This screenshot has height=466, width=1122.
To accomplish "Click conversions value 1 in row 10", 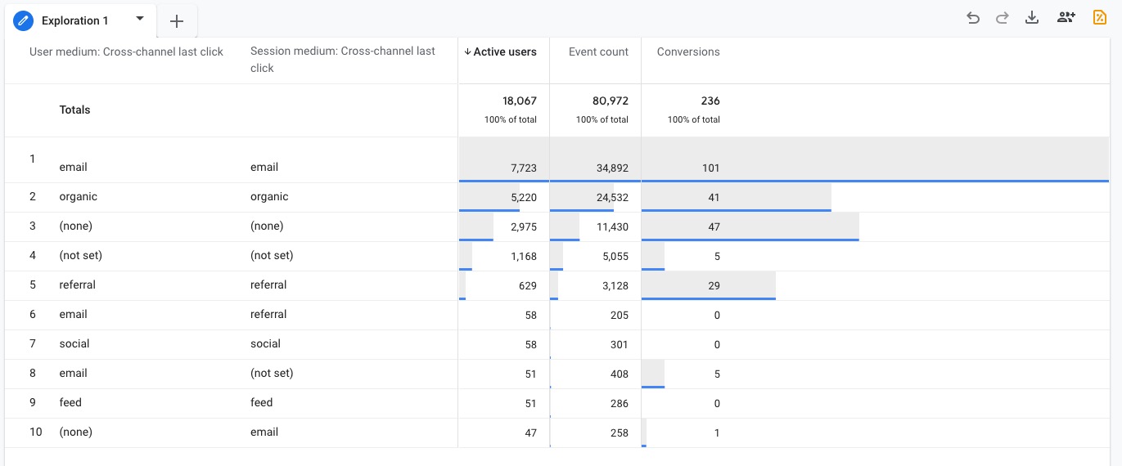I will point(717,432).
